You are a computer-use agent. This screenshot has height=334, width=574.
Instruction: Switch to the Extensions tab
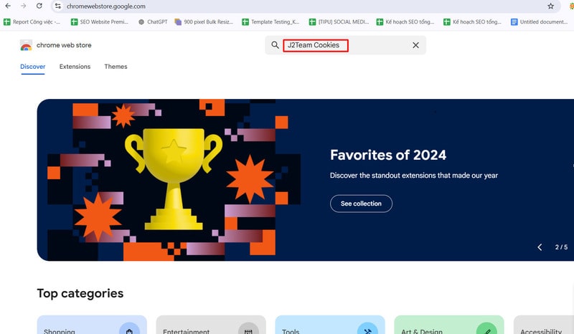[x=75, y=67]
